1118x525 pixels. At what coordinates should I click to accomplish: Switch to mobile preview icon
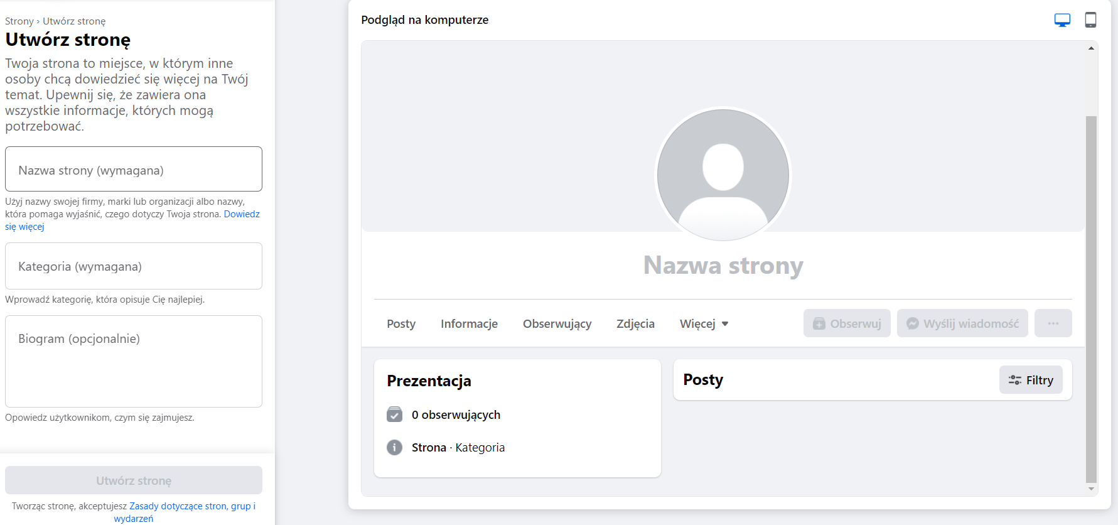tap(1091, 20)
